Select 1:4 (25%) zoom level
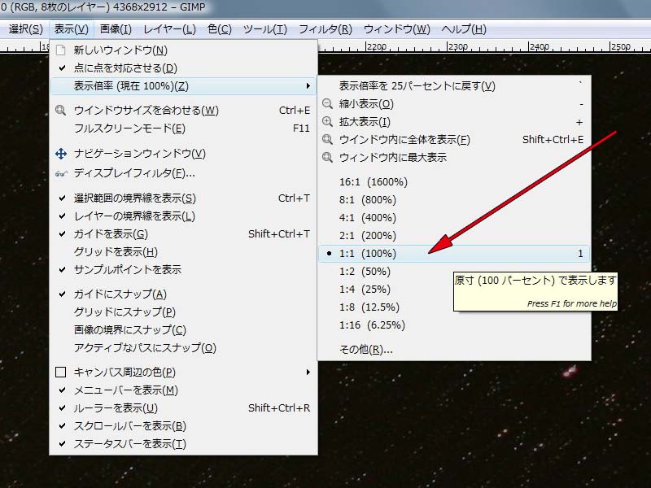This screenshot has width=651, height=488. 454,289
